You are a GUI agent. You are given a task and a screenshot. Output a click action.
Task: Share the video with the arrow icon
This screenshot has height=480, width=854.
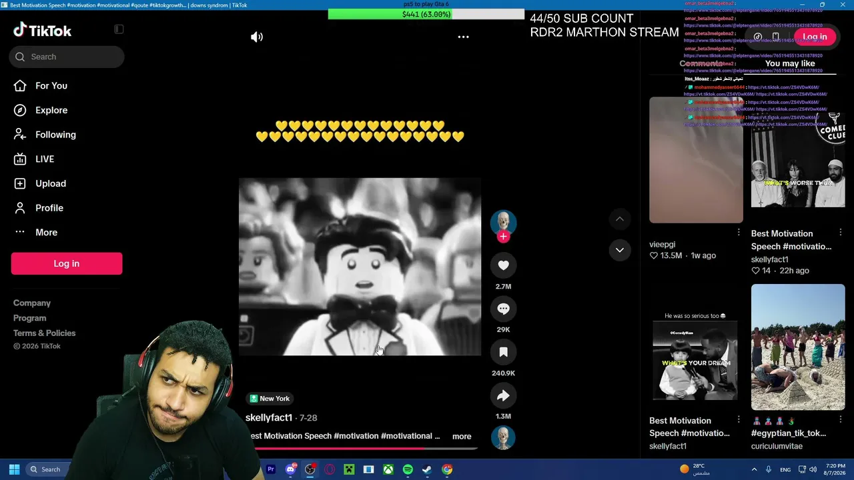503,396
